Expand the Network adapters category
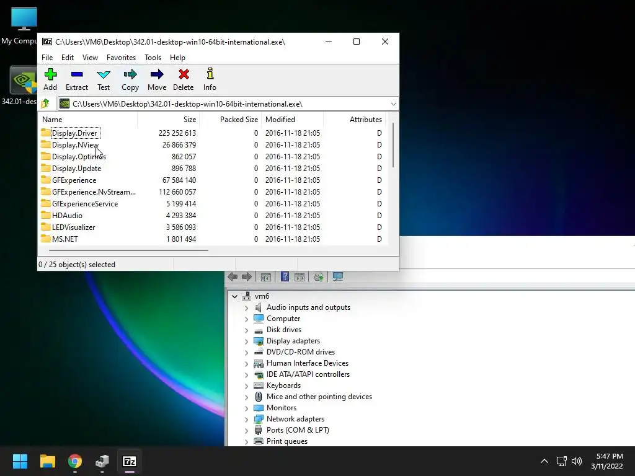Screen dimensions: 635x476 click(x=246, y=420)
